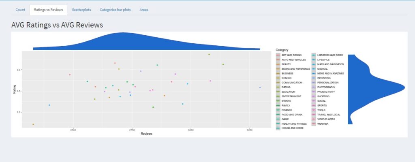Click the rightmost blue point in scatterplot
The width and height of the screenshot is (415, 162).
[260, 87]
